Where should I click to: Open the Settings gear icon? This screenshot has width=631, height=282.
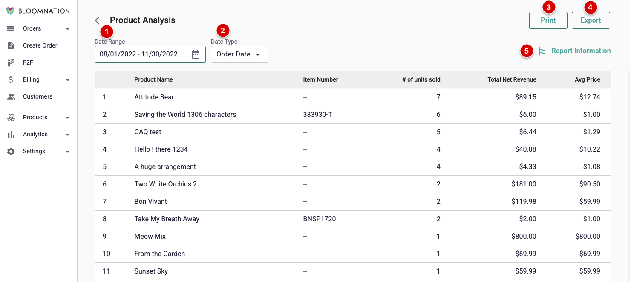point(12,151)
